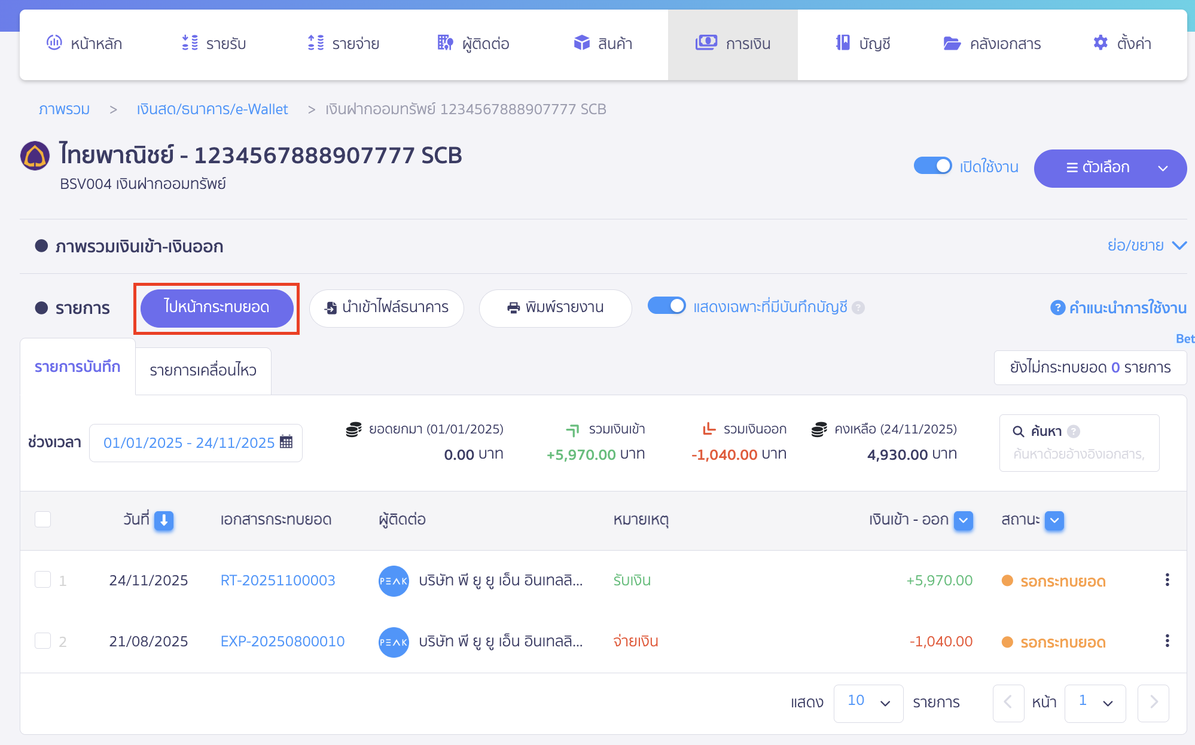Open three-dot menu for RT-20251100003 row

(x=1167, y=580)
